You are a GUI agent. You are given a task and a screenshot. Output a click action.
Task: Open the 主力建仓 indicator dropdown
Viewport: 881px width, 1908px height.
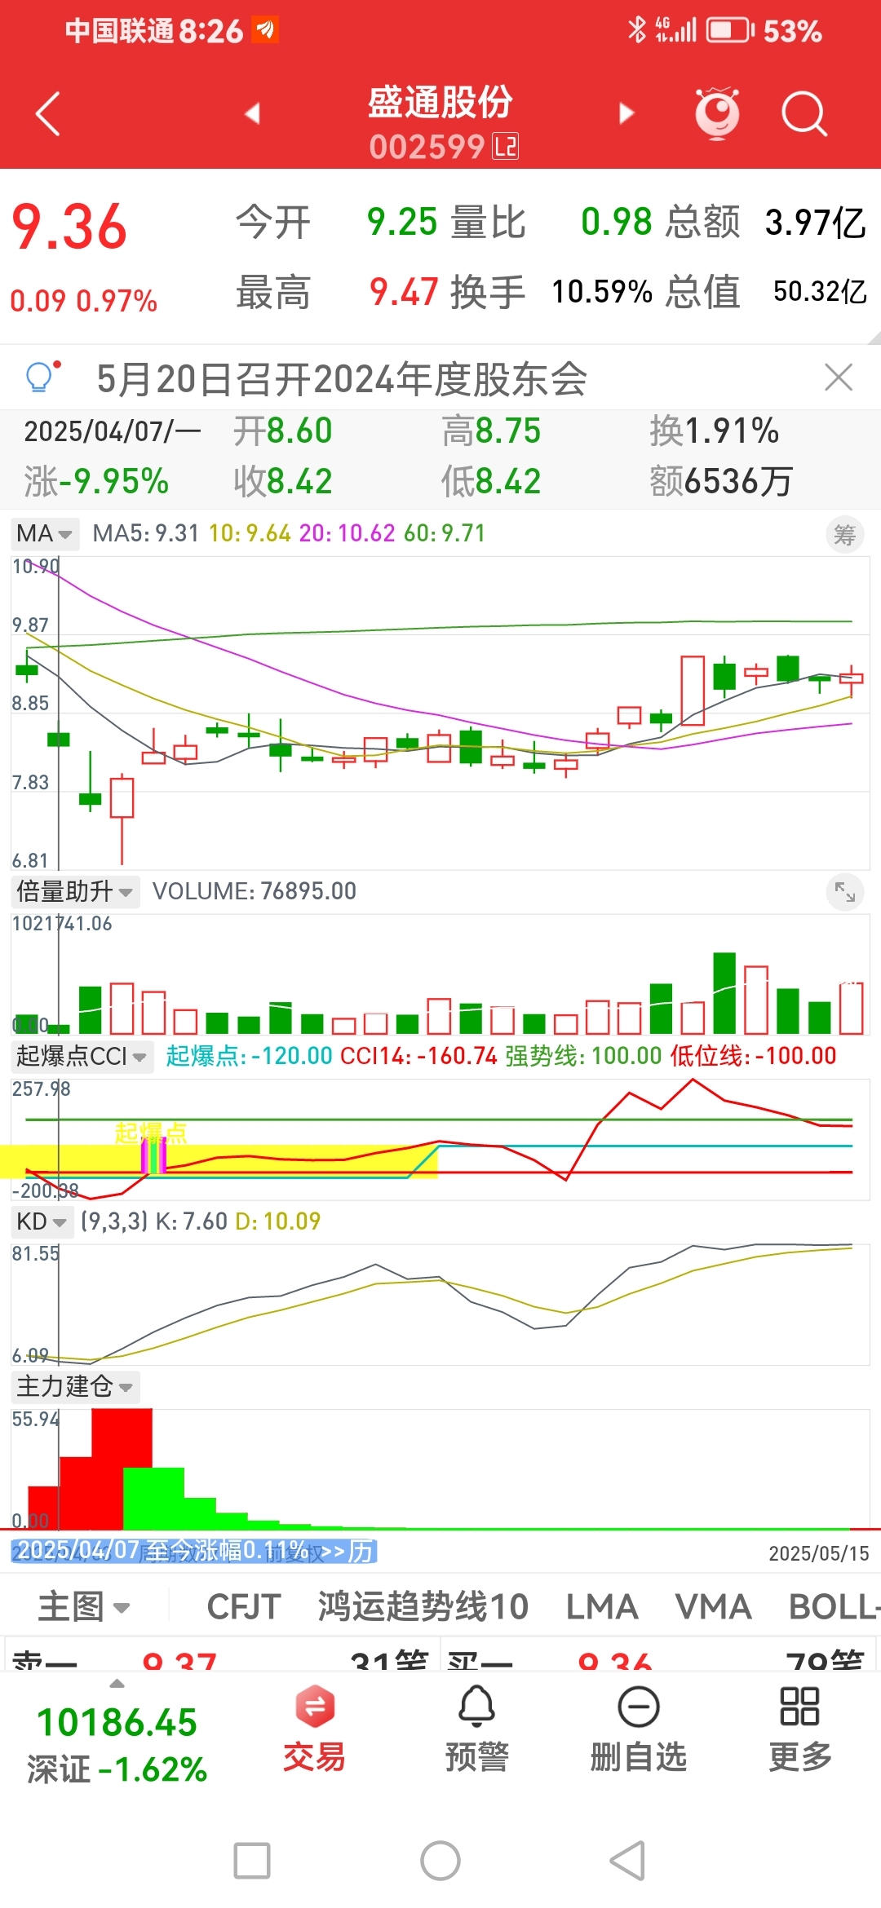(74, 1386)
